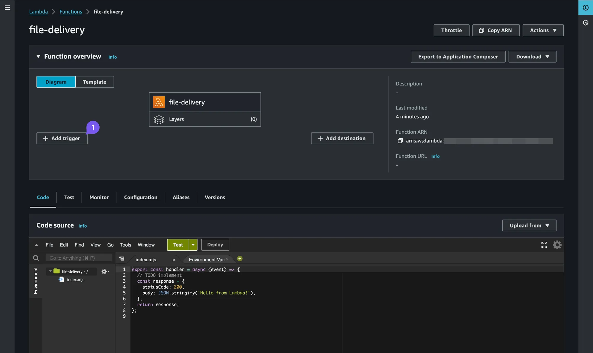This screenshot has width=593, height=353.
Task: Click the Copy ARN button
Action: 496,30
